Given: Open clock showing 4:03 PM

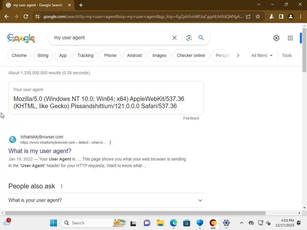Looking at the screenshot, I should pyautogui.click(x=285, y=223).
